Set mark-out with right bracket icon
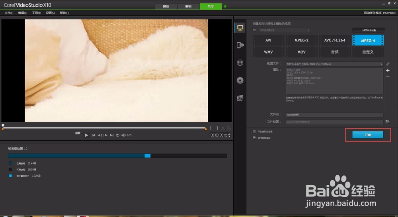The height and width of the screenshot is (217, 398). point(217,128)
